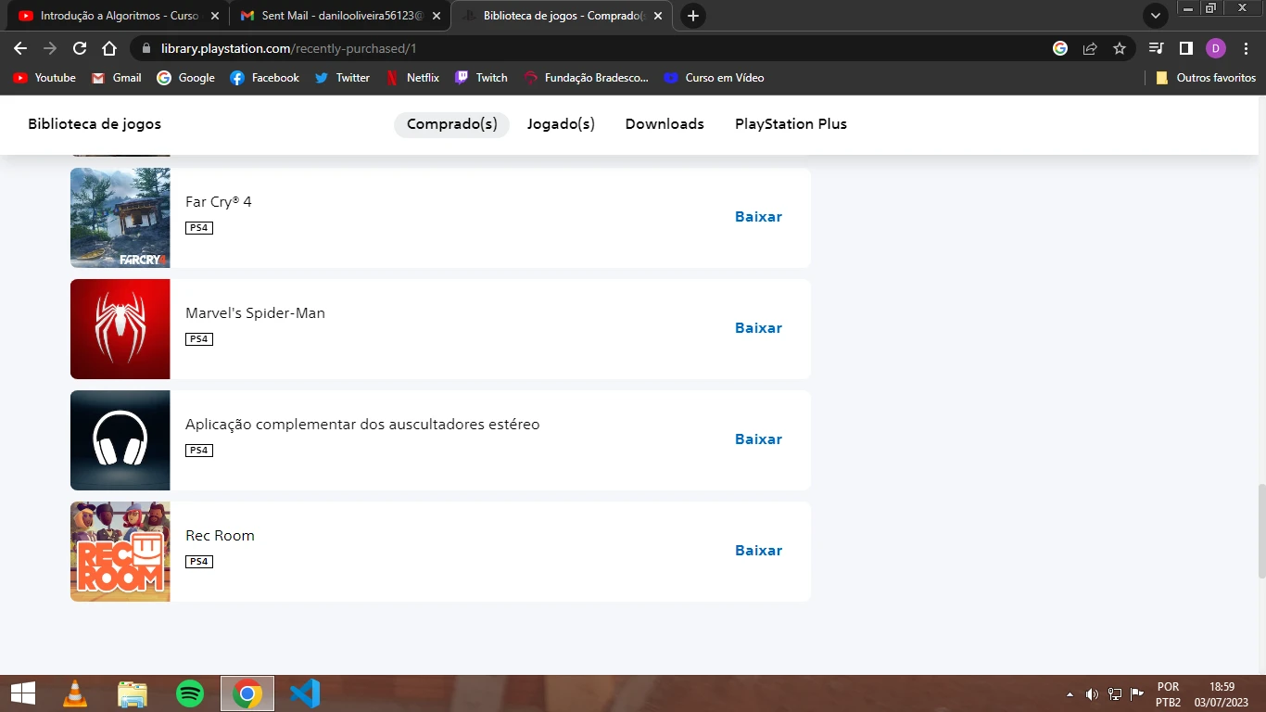This screenshot has height=712, width=1266.
Task: Open the Gmail bookmark
Action: [117, 78]
